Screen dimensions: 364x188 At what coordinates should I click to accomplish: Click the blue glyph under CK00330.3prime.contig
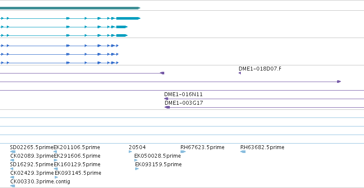click(12, 186)
